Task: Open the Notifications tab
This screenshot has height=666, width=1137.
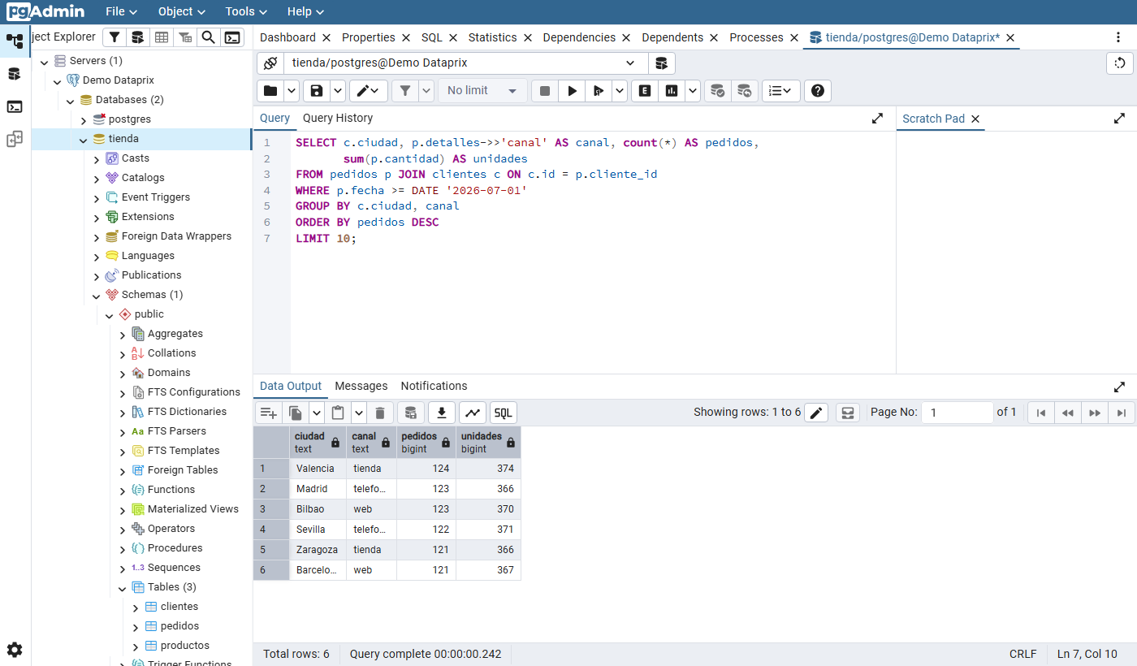Action: (x=434, y=386)
